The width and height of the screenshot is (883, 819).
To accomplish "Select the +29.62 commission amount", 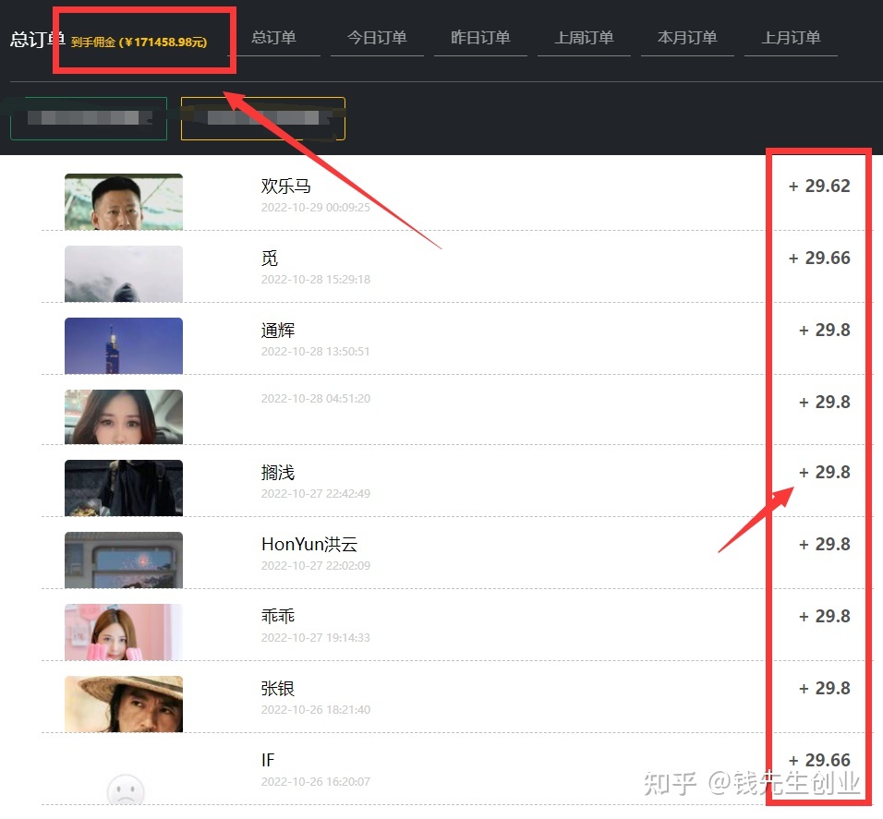I will pyautogui.click(x=819, y=187).
